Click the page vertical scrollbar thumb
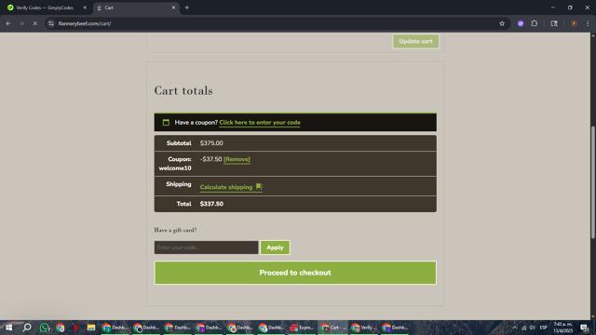Viewport: 596px width, 335px height. pyautogui.click(x=592, y=182)
